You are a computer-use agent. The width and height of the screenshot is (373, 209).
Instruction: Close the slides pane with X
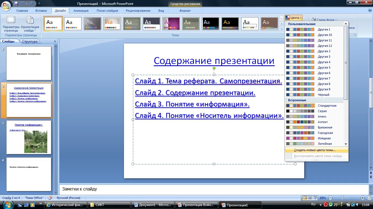[x=55, y=41]
